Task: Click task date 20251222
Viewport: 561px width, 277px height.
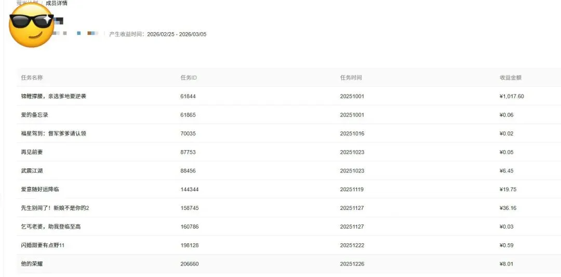Action: [352, 245]
